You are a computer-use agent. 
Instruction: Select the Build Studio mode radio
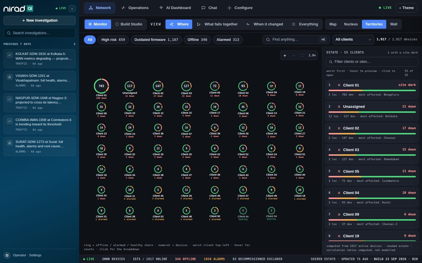point(129,24)
